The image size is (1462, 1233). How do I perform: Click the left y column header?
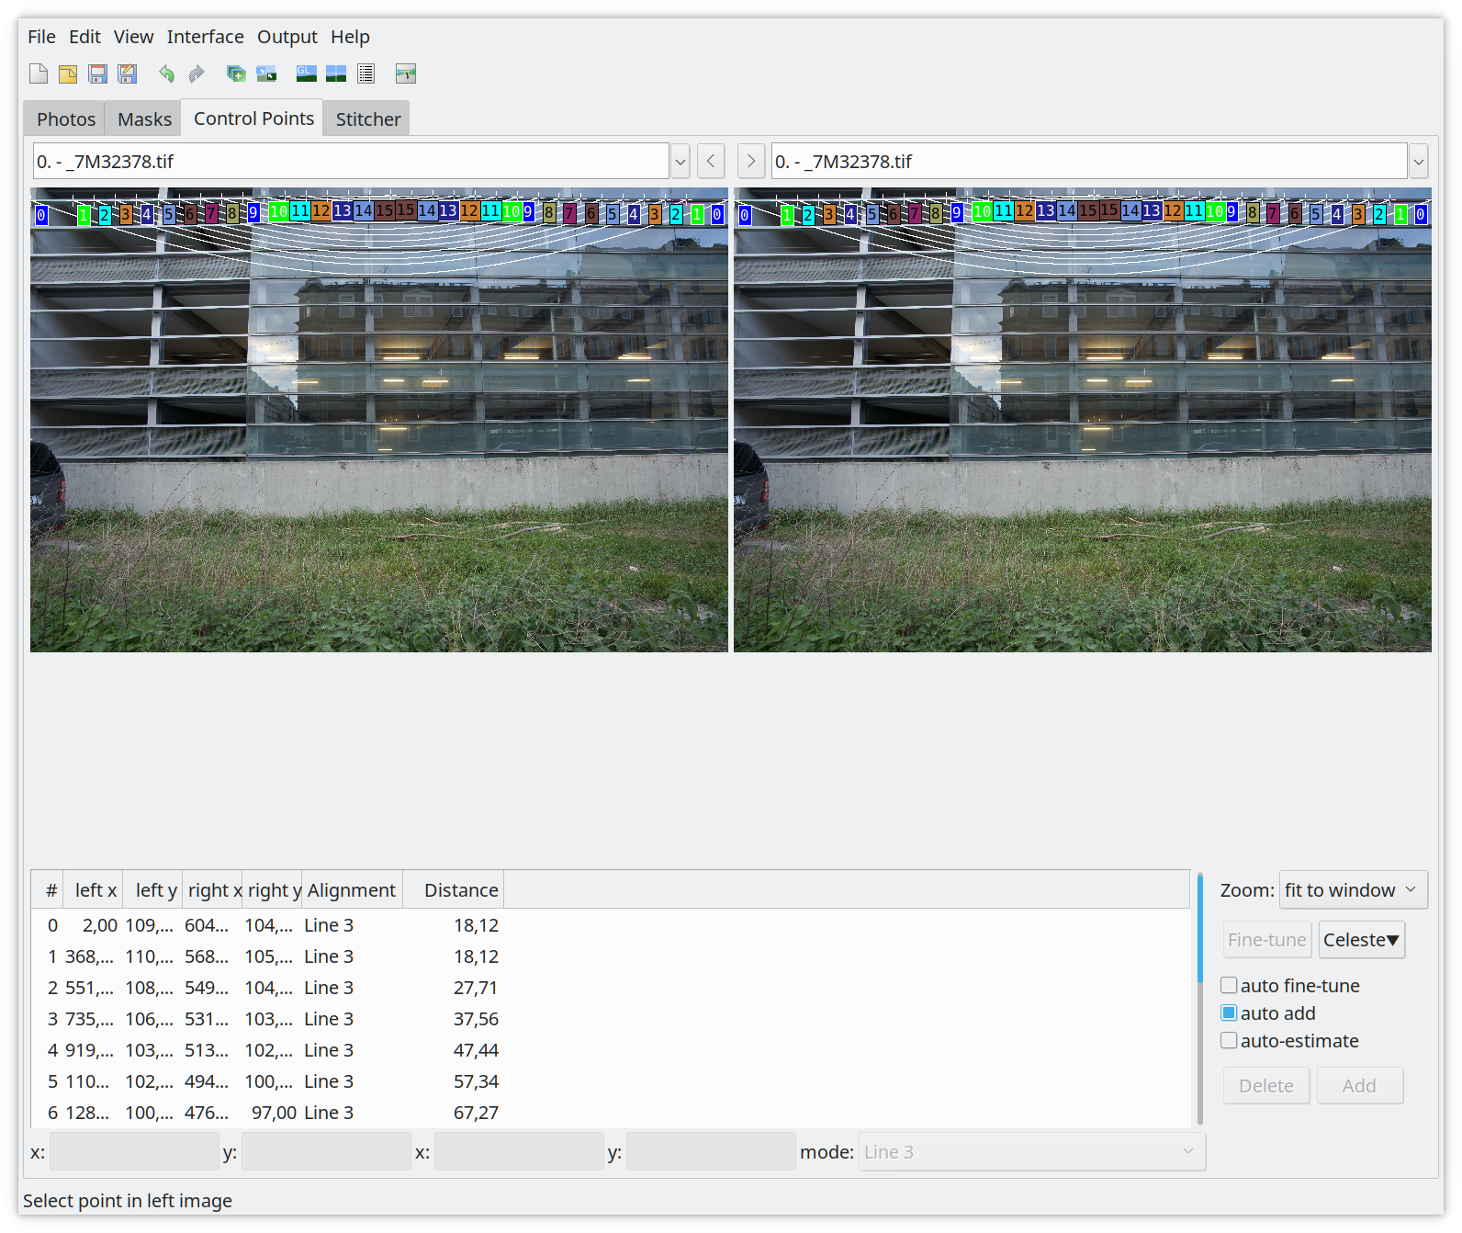coord(152,889)
